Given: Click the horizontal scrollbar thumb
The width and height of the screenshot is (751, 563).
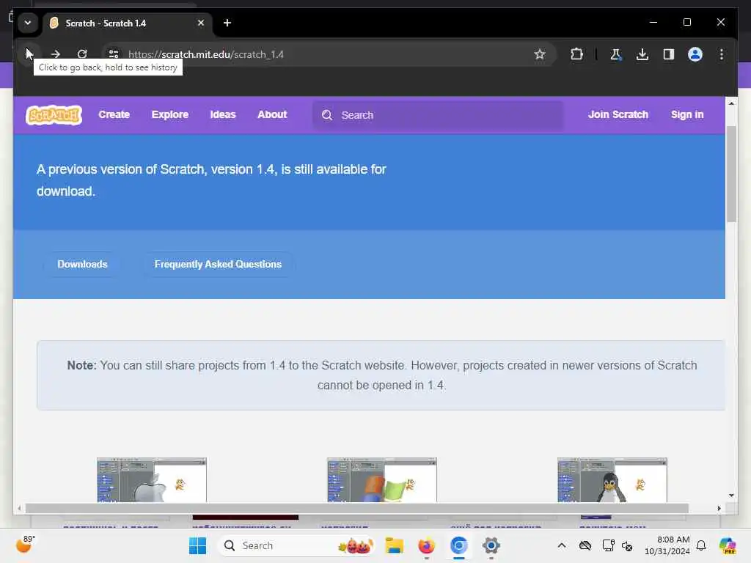Looking at the screenshot, I should click(x=357, y=508).
